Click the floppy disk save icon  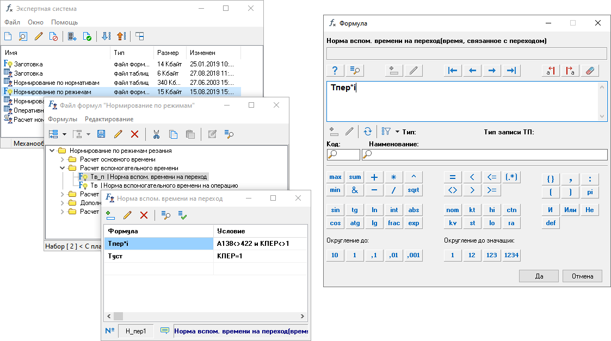[101, 134]
